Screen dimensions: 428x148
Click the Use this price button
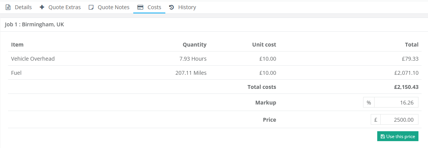pos(398,137)
